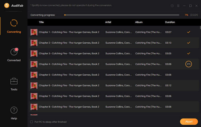Click Chapter 4 97% progress circle

188,64
